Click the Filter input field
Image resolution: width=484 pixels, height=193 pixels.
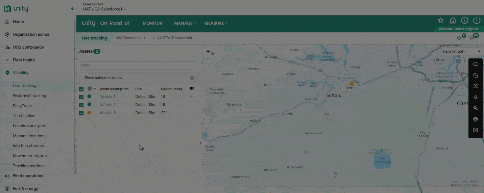click(138, 65)
